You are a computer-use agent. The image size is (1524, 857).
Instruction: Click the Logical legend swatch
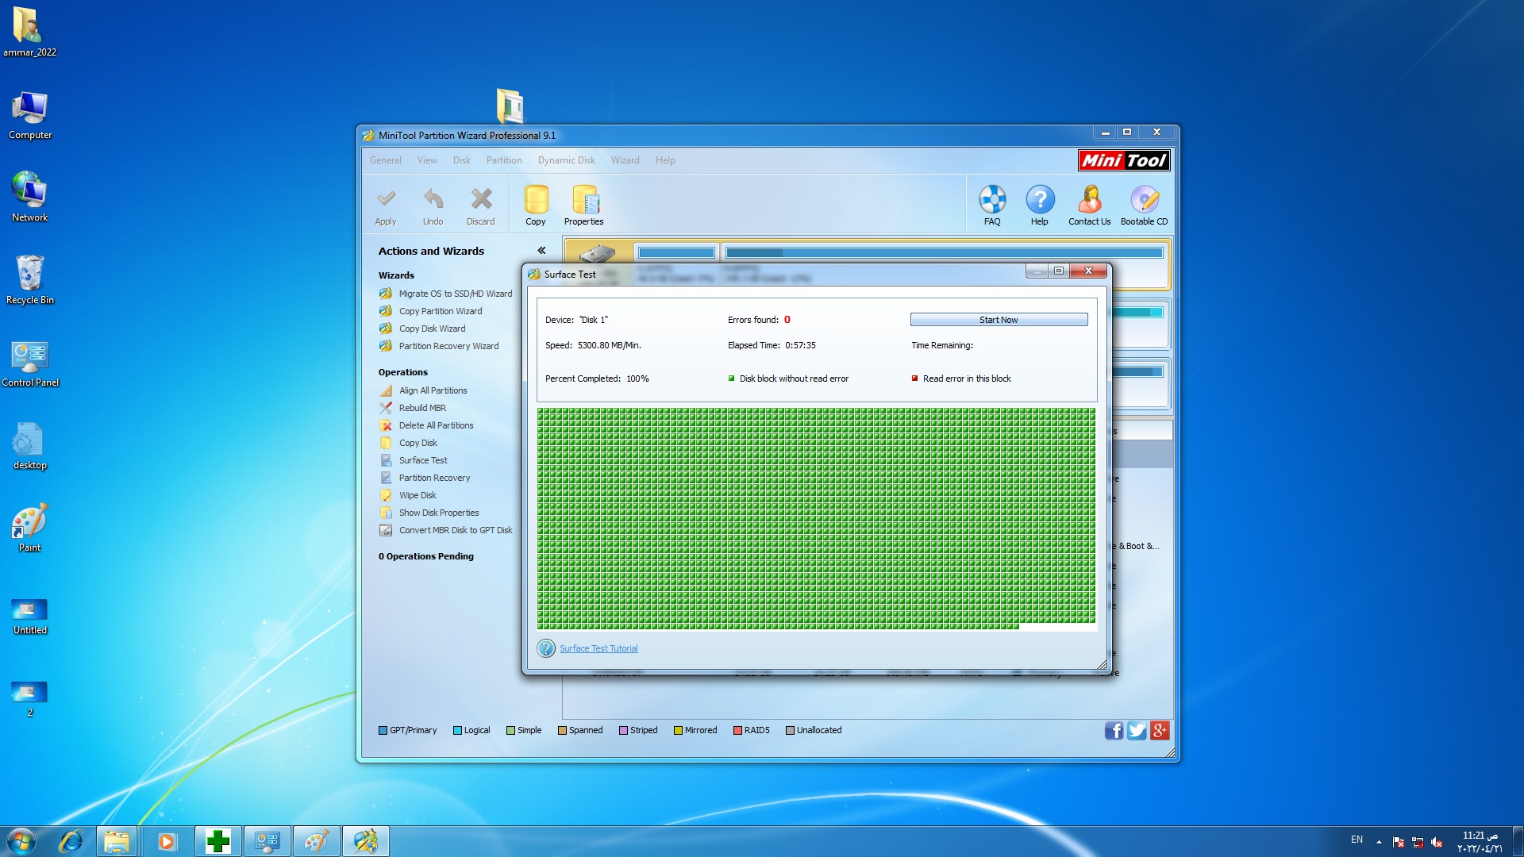pyautogui.click(x=457, y=731)
